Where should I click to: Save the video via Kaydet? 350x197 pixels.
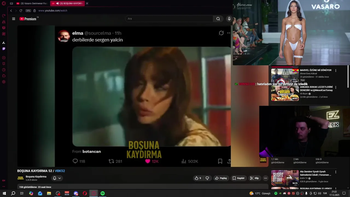(238, 178)
